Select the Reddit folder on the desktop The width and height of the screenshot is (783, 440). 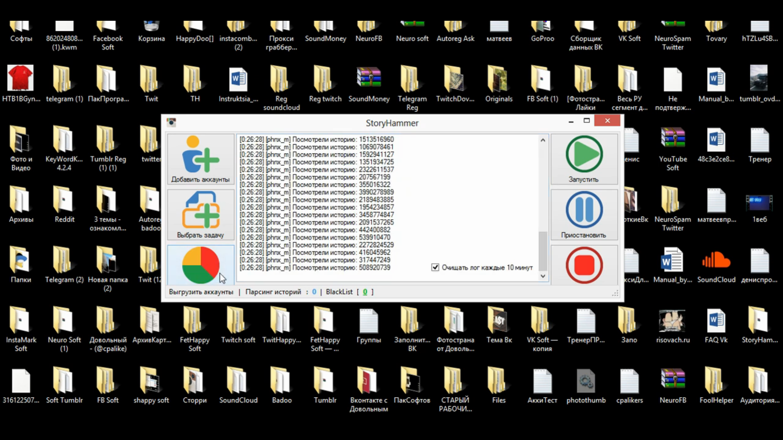point(64,200)
